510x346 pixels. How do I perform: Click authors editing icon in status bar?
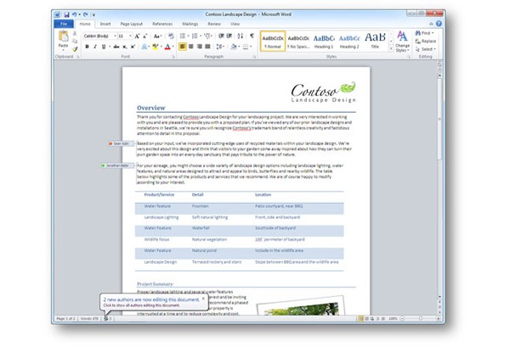(x=108, y=319)
